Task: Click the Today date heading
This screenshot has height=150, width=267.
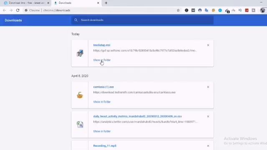Action: [76, 34]
